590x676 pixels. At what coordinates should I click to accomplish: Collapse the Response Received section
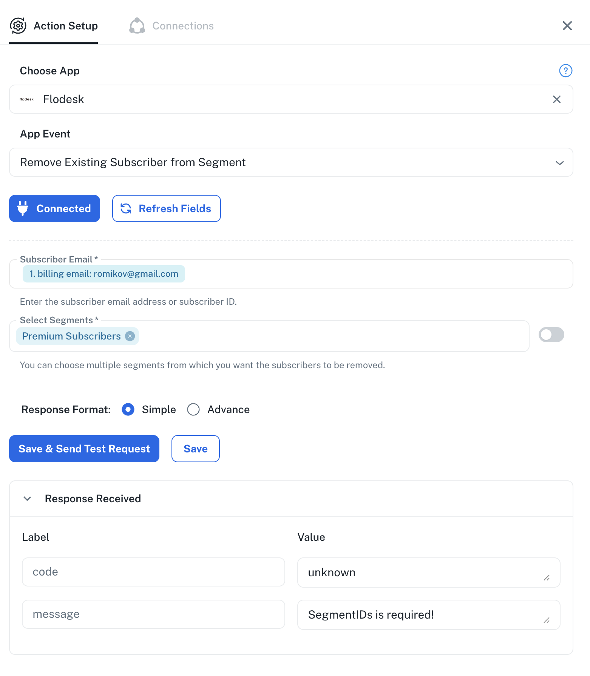pyautogui.click(x=27, y=499)
